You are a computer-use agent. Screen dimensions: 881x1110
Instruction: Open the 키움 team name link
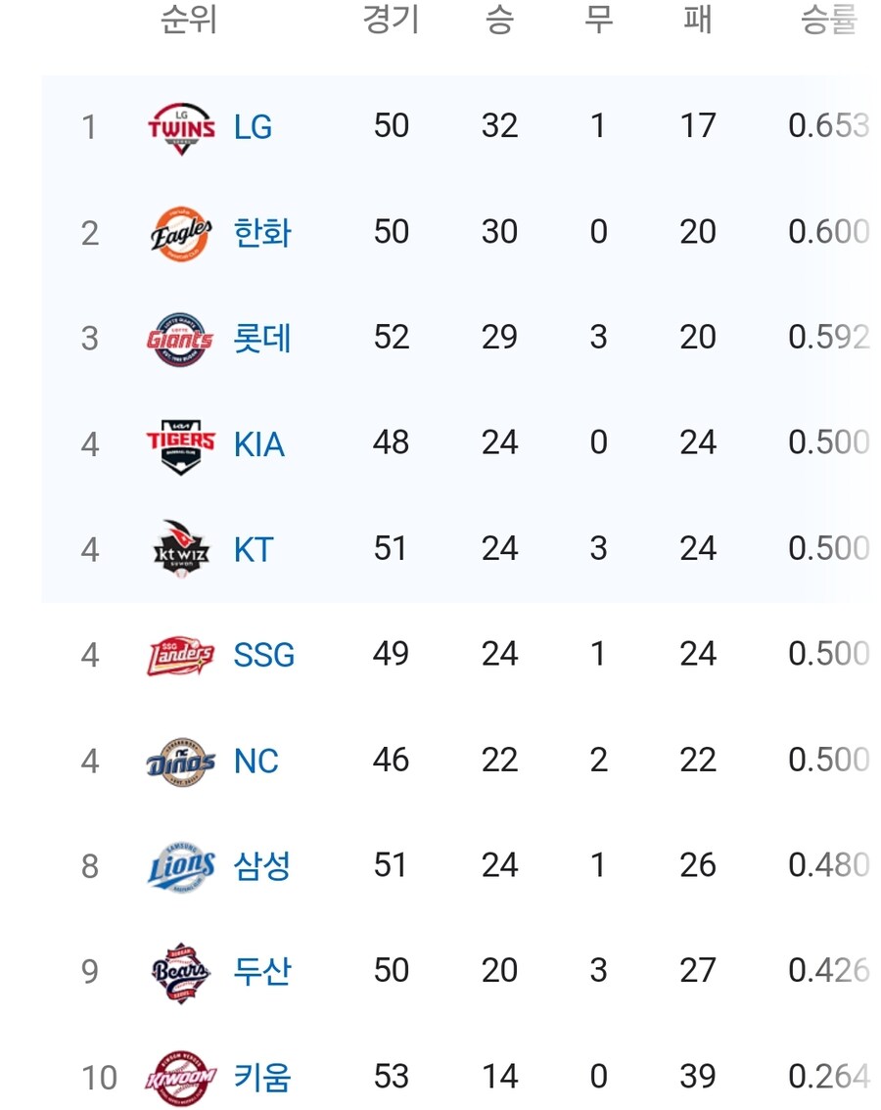[262, 1078]
